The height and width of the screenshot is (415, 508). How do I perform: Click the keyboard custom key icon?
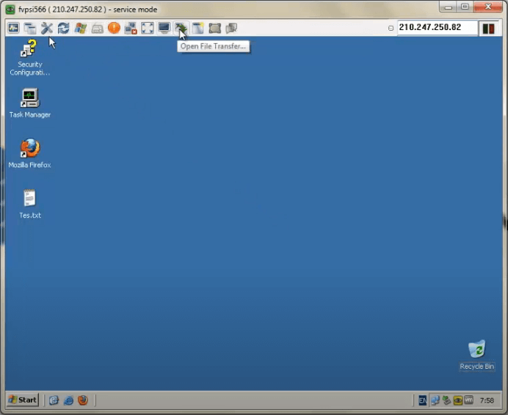click(x=97, y=28)
